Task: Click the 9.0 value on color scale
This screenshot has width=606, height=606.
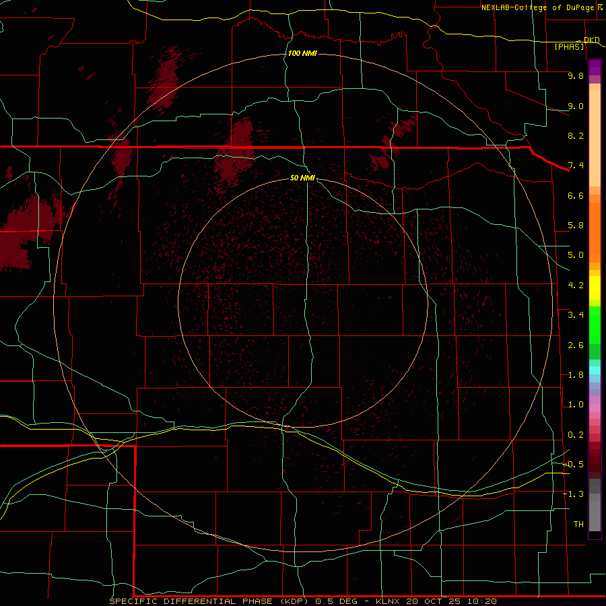Action: pyautogui.click(x=576, y=106)
